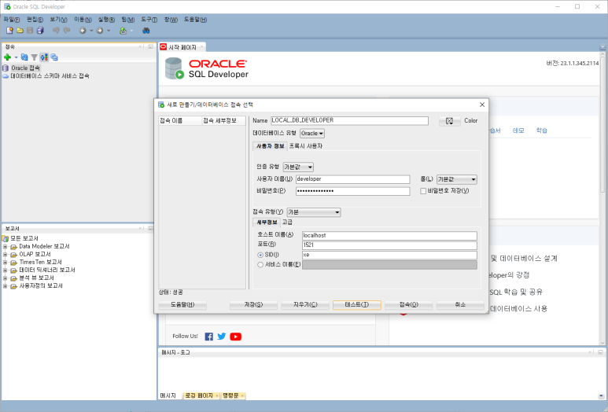Open the 접속 유형 기본 dropdown

pyautogui.click(x=314, y=212)
